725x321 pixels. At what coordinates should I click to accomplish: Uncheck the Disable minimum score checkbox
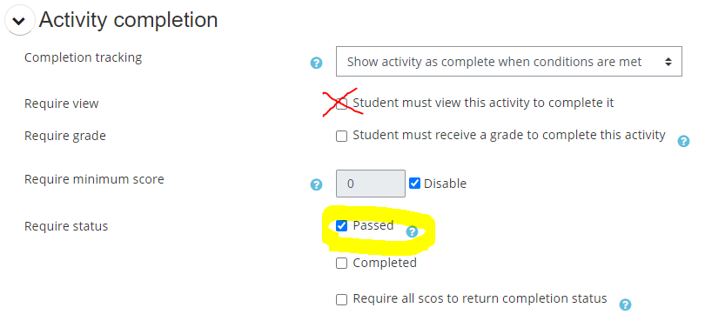pyautogui.click(x=414, y=184)
